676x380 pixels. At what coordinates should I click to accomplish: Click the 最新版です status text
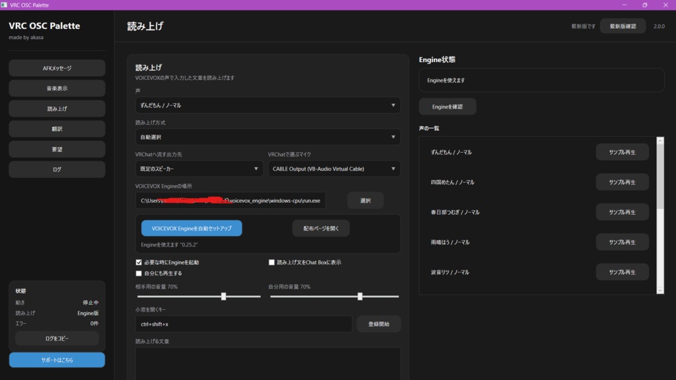[x=584, y=26]
